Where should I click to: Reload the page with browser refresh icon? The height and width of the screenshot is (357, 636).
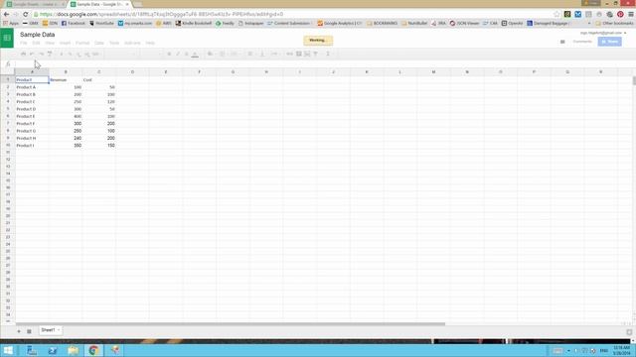click(x=25, y=14)
